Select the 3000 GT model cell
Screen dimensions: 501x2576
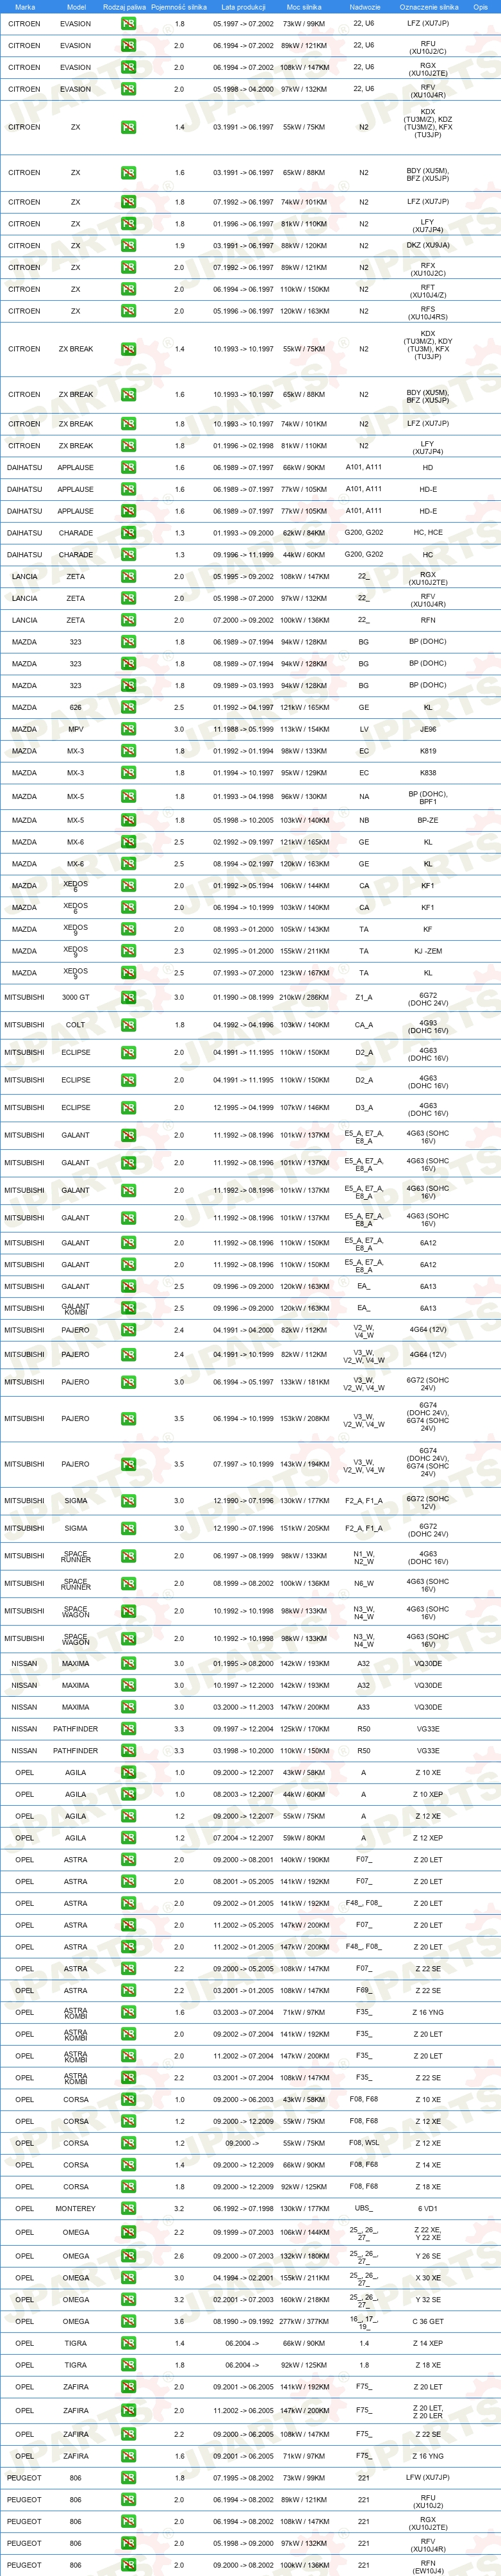[x=76, y=998]
